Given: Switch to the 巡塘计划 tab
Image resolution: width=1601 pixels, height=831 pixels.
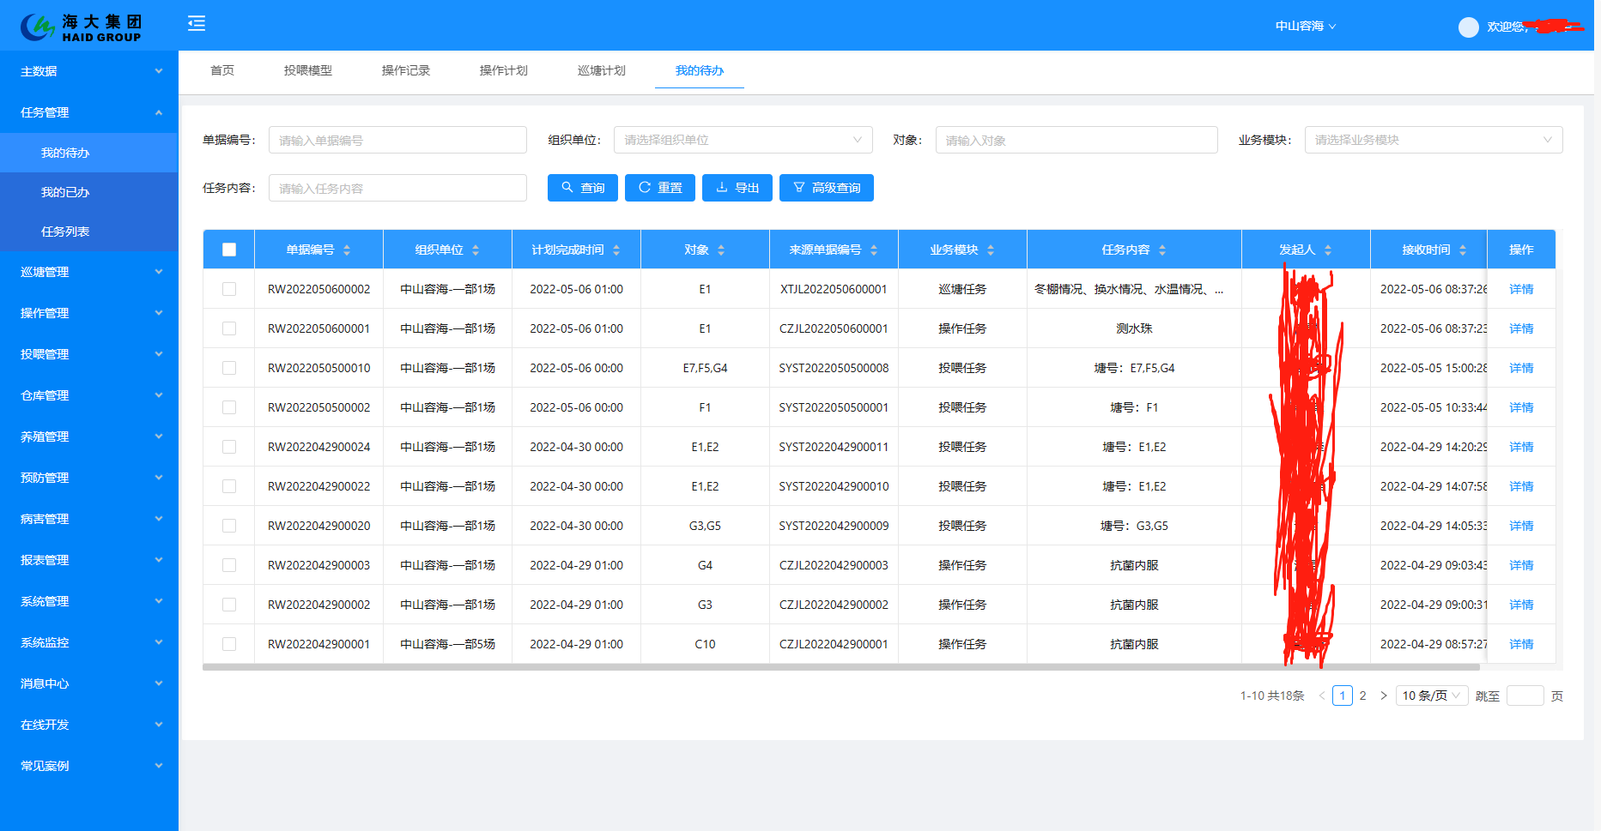Looking at the screenshot, I should (602, 70).
